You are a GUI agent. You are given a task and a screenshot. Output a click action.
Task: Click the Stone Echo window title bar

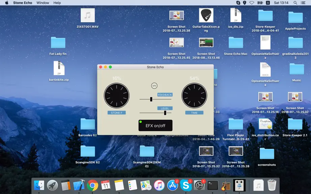pyautogui.click(x=155, y=67)
